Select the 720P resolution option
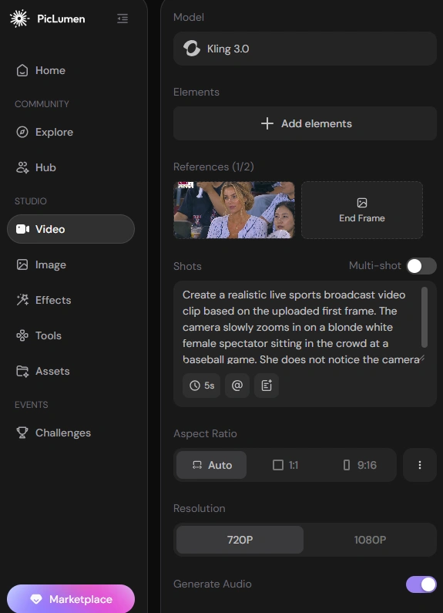The image size is (443, 613). click(240, 540)
